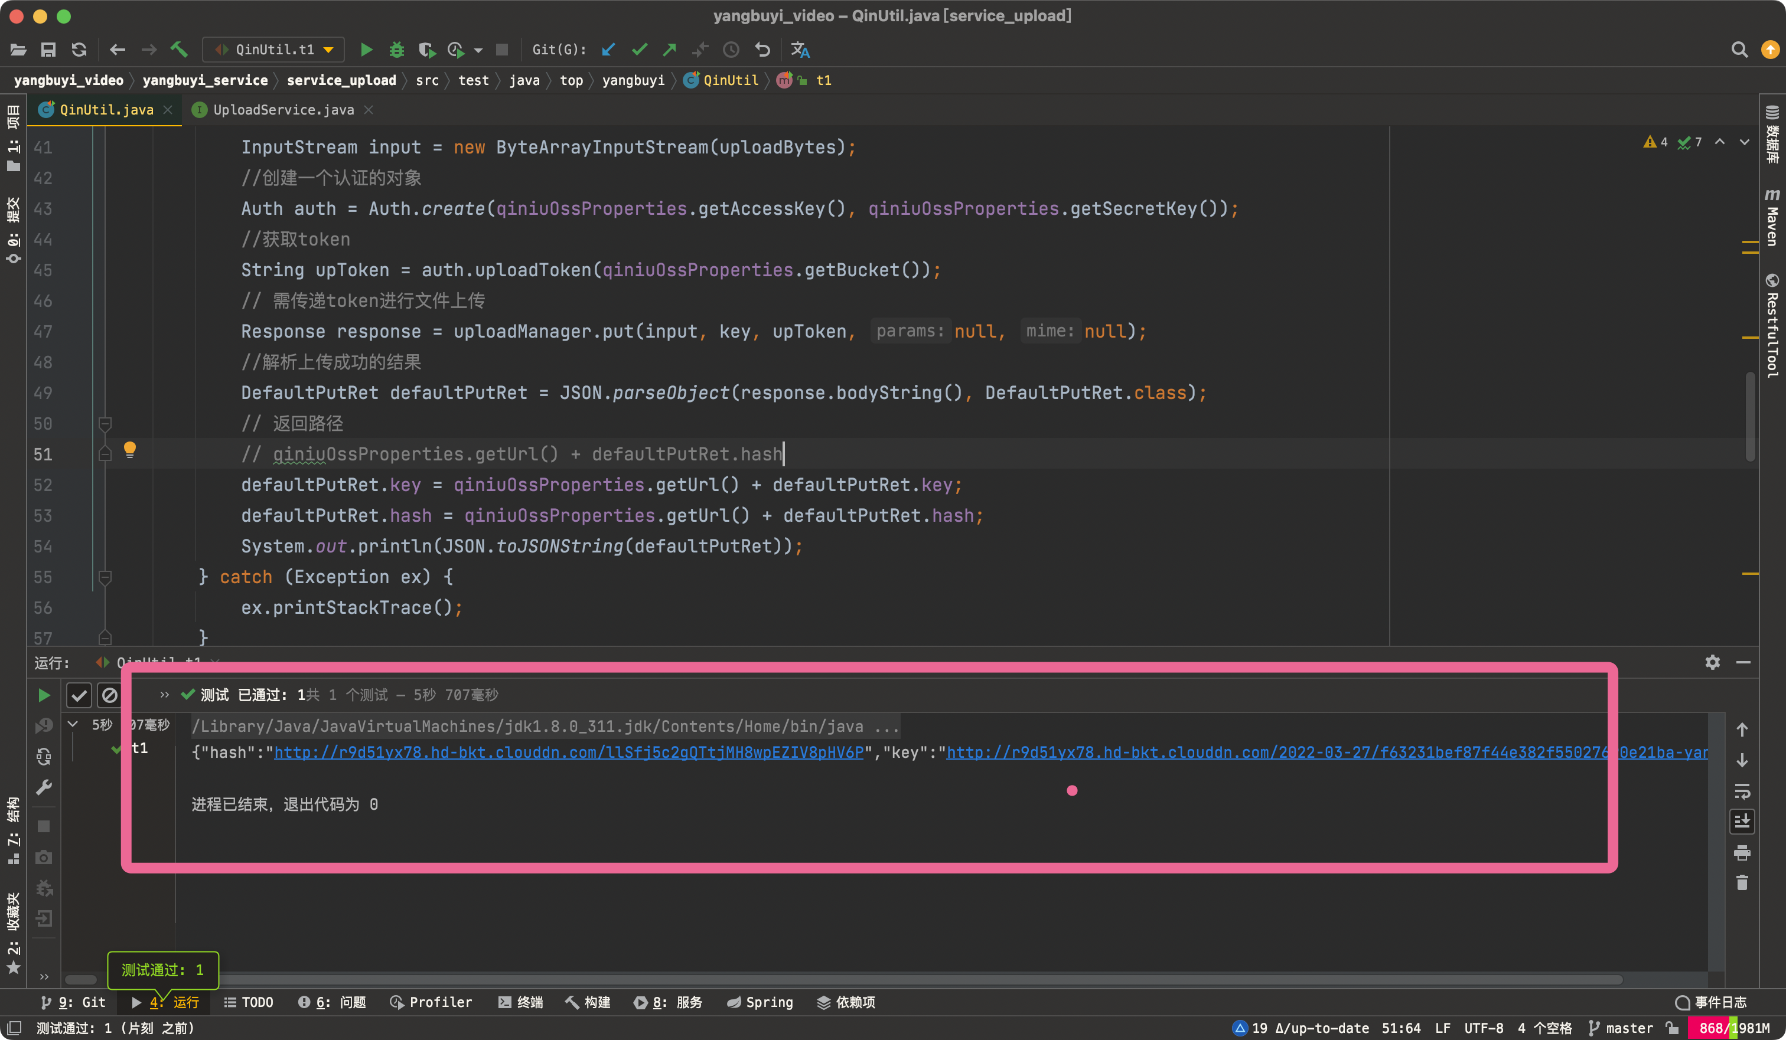Viewport: 1786px width, 1040px height.
Task: Minimize the Run tool window
Action: (1743, 662)
